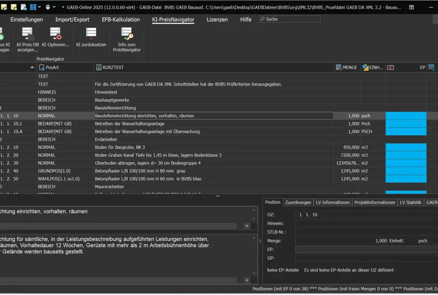
Task: Click the calculator icon of the MENGE column
Action: 339,67
